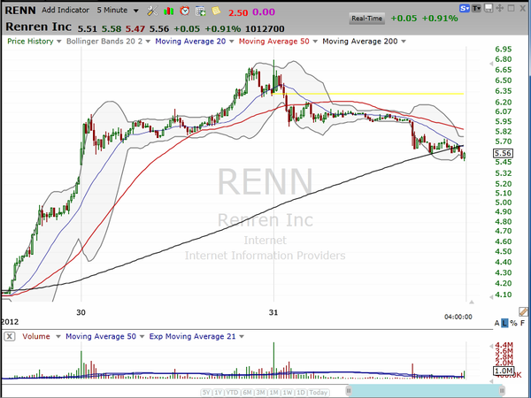531x398 pixels.
Task: Select the YTD range tab
Action: [232, 393]
